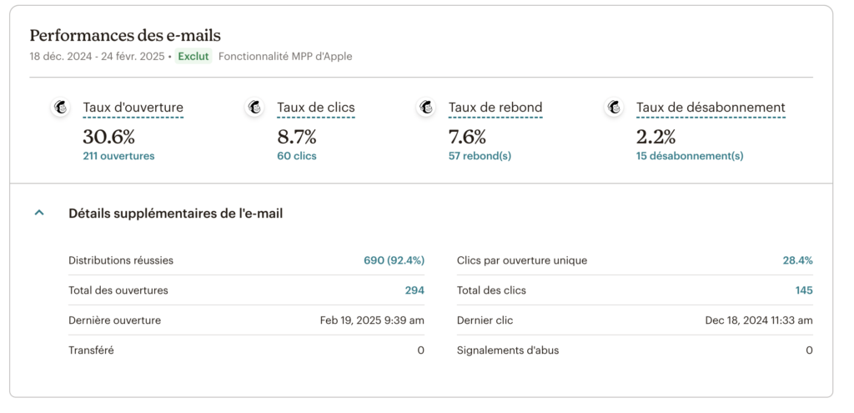Open total des clics 145 link

click(803, 290)
